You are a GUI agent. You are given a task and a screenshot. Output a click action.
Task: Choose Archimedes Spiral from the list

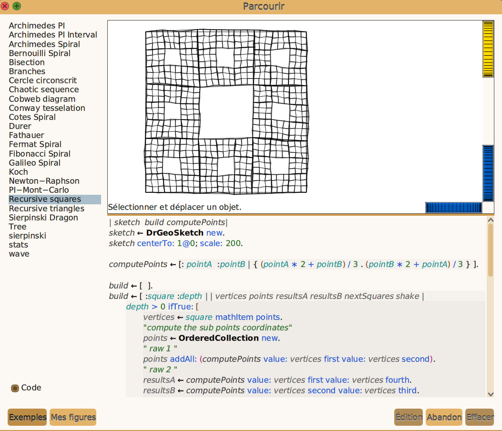[x=44, y=44]
